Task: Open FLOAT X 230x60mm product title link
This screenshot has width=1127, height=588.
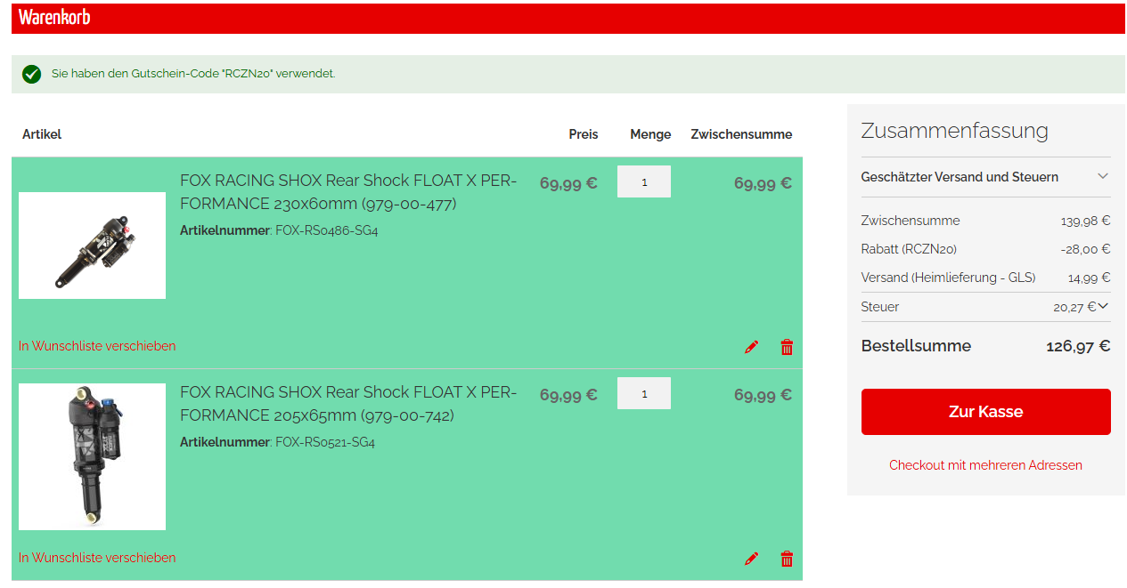Action: tap(347, 192)
